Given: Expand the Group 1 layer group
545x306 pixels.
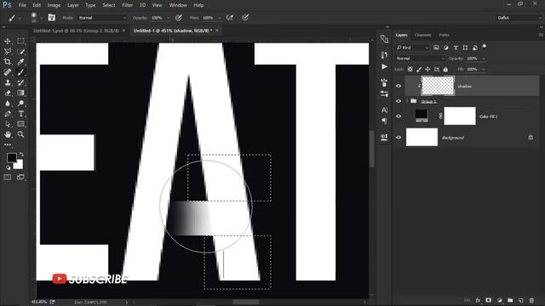Looking at the screenshot, I should 407,101.
